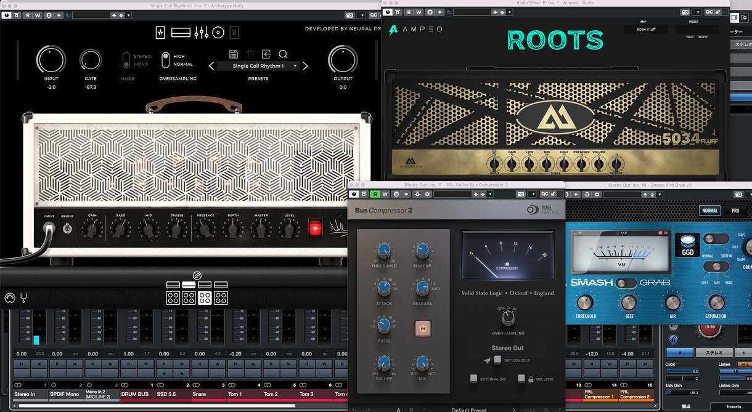Open the EQ sliders section icon
752x412 pixels.
[x=202, y=32]
